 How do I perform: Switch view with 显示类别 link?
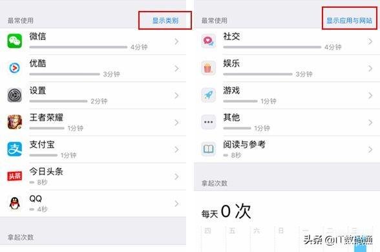coord(165,21)
